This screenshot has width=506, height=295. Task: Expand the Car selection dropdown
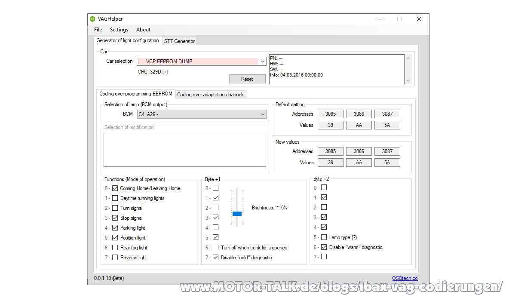(262, 61)
